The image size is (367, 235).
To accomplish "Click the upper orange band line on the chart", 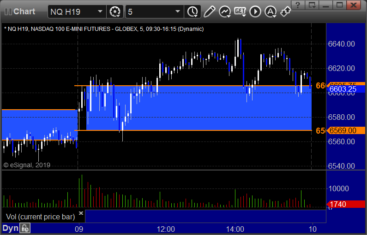I will [x=193, y=86].
